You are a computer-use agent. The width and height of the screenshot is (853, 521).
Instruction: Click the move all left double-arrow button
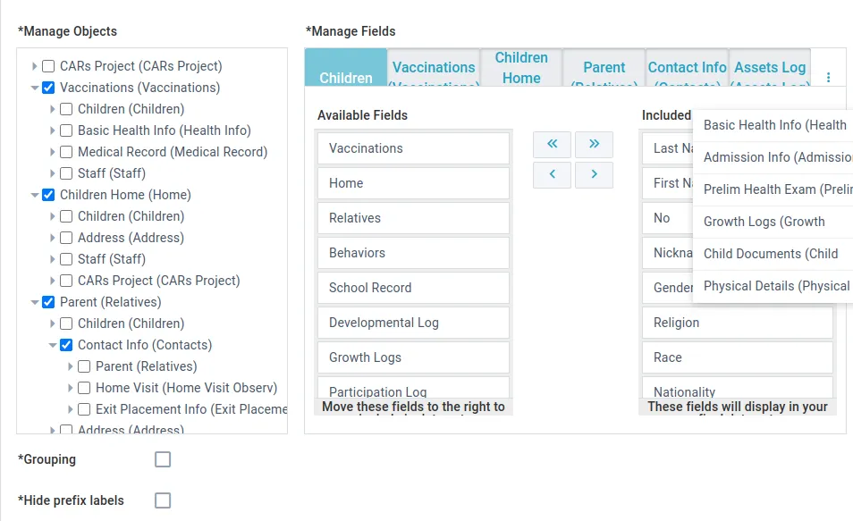pyautogui.click(x=552, y=144)
